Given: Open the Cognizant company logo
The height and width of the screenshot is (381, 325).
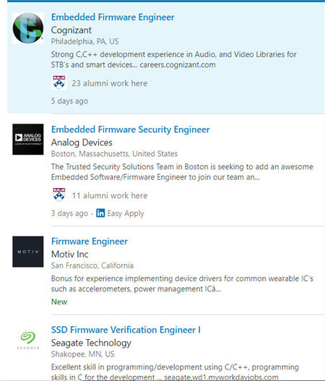Looking at the screenshot, I should 28,28.
